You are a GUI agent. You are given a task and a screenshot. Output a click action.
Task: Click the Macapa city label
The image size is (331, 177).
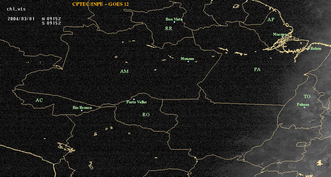pyautogui.click(x=280, y=34)
